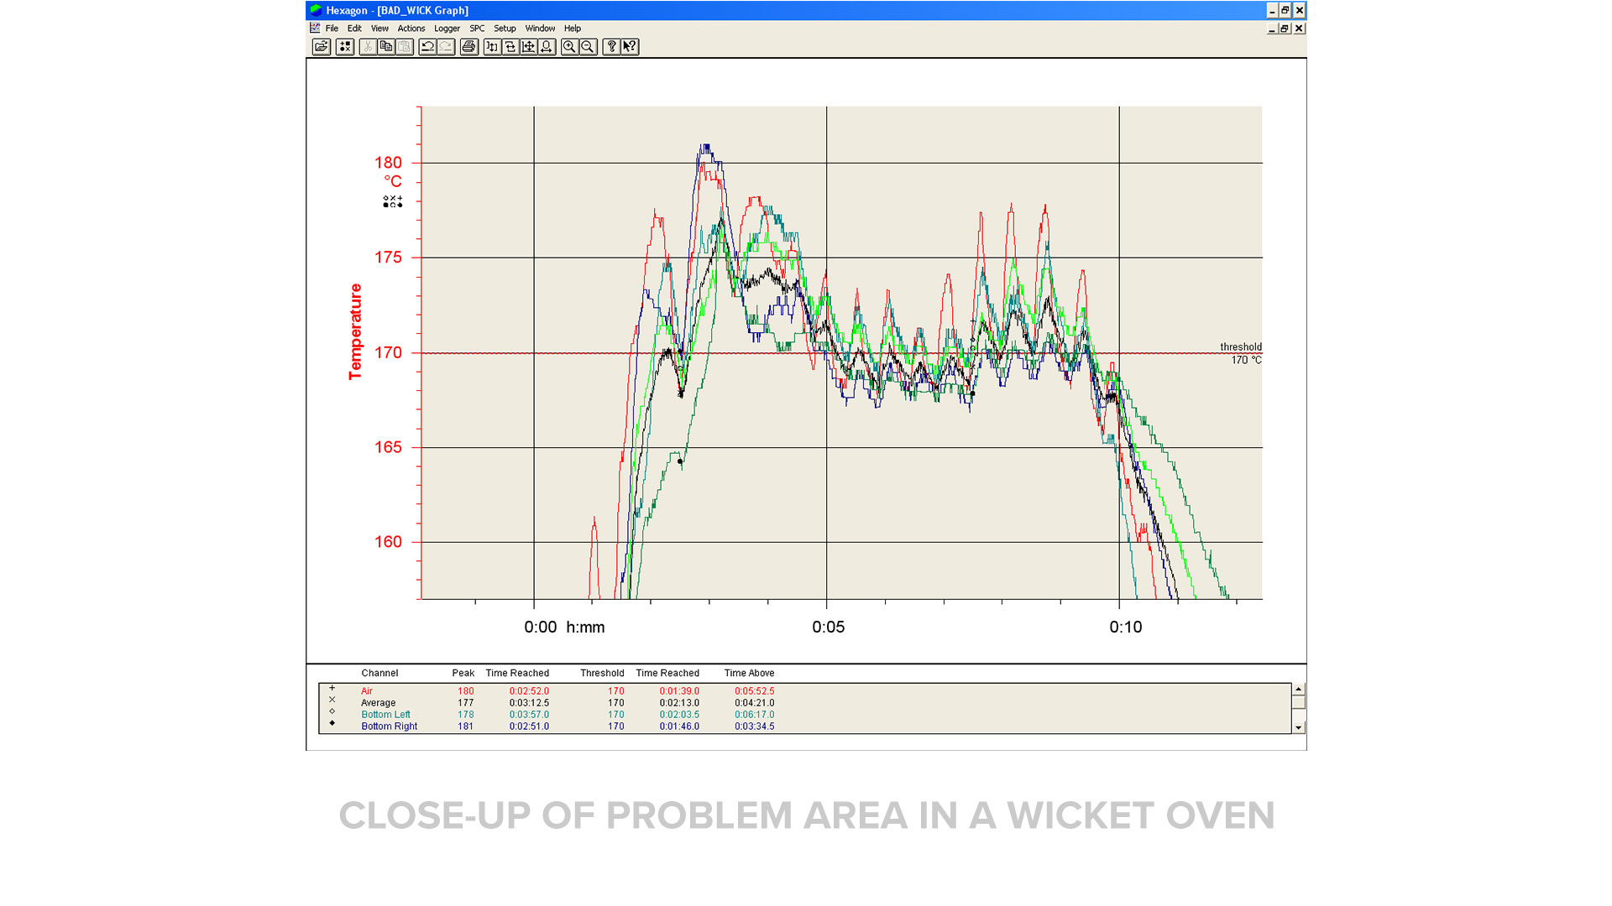The image size is (1612, 906).
Task: Click the channel symbols toolbar icon
Action: 345,47
